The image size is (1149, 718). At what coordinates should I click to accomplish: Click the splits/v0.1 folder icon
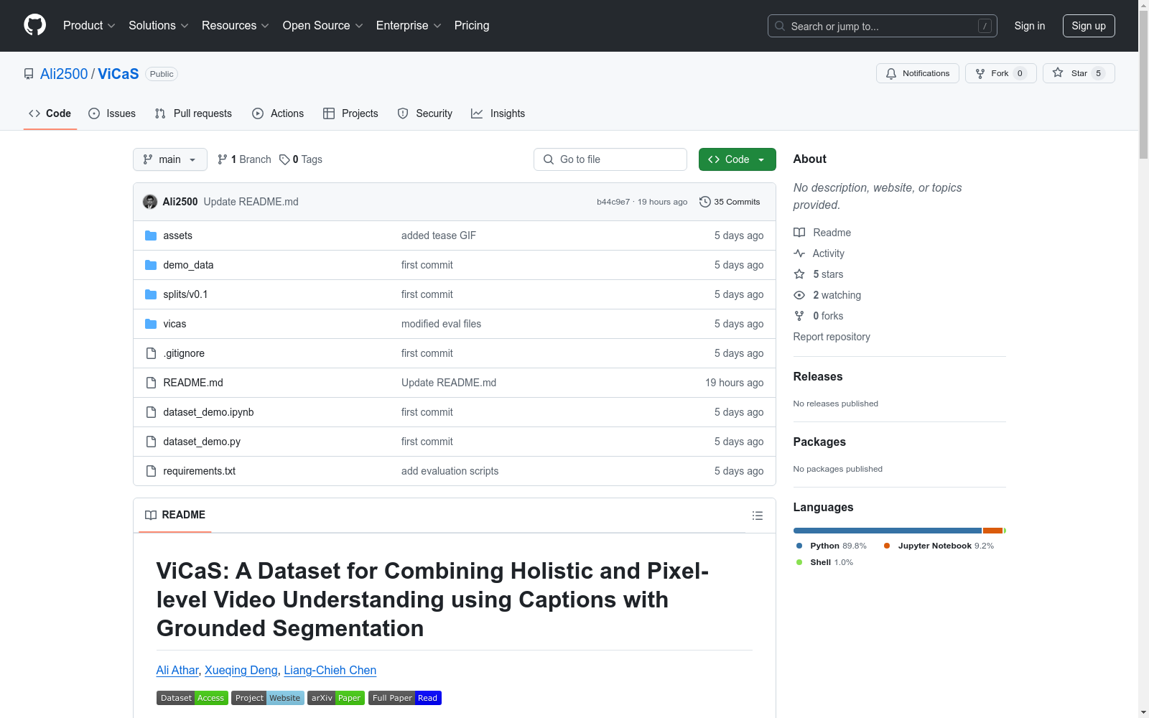tap(151, 294)
